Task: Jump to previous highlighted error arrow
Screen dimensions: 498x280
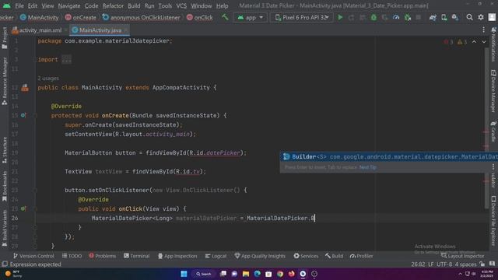Action: point(474,42)
